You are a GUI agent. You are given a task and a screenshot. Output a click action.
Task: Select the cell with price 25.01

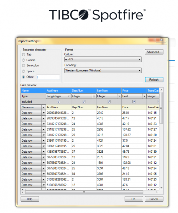pyautogui.click(x=134, y=113)
